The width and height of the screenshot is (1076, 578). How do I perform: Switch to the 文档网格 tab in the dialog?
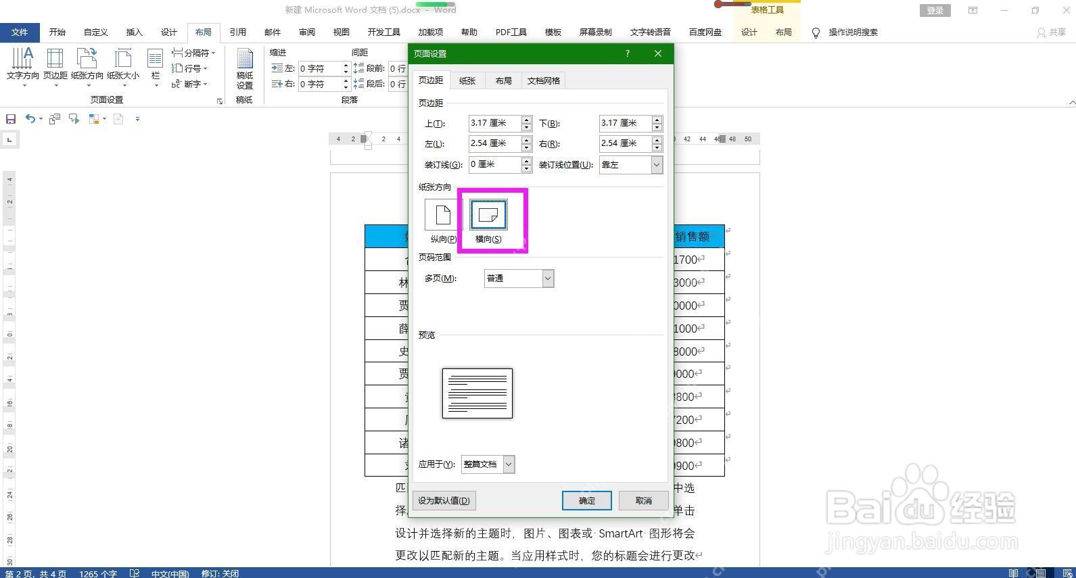pos(543,80)
